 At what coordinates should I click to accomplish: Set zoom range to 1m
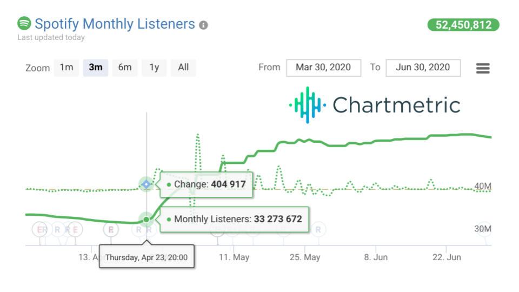66,68
